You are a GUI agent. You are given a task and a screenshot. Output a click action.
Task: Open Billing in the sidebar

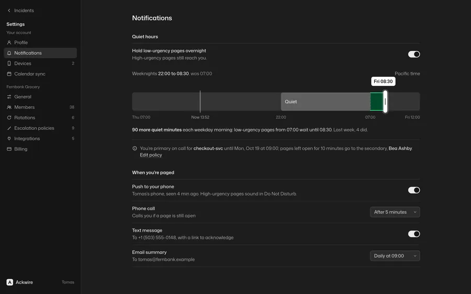(40, 149)
